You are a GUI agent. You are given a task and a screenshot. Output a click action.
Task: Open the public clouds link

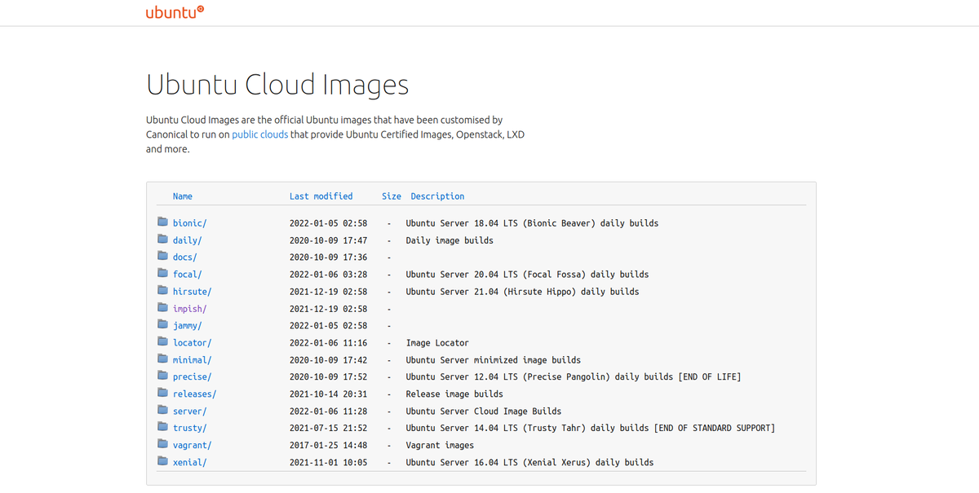[259, 134]
